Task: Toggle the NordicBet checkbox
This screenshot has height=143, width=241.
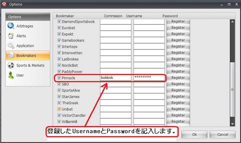Action: click(59, 65)
